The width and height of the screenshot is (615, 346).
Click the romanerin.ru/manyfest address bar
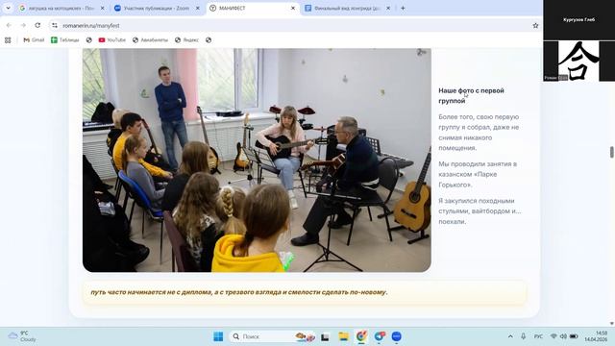(x=294, y=25)
